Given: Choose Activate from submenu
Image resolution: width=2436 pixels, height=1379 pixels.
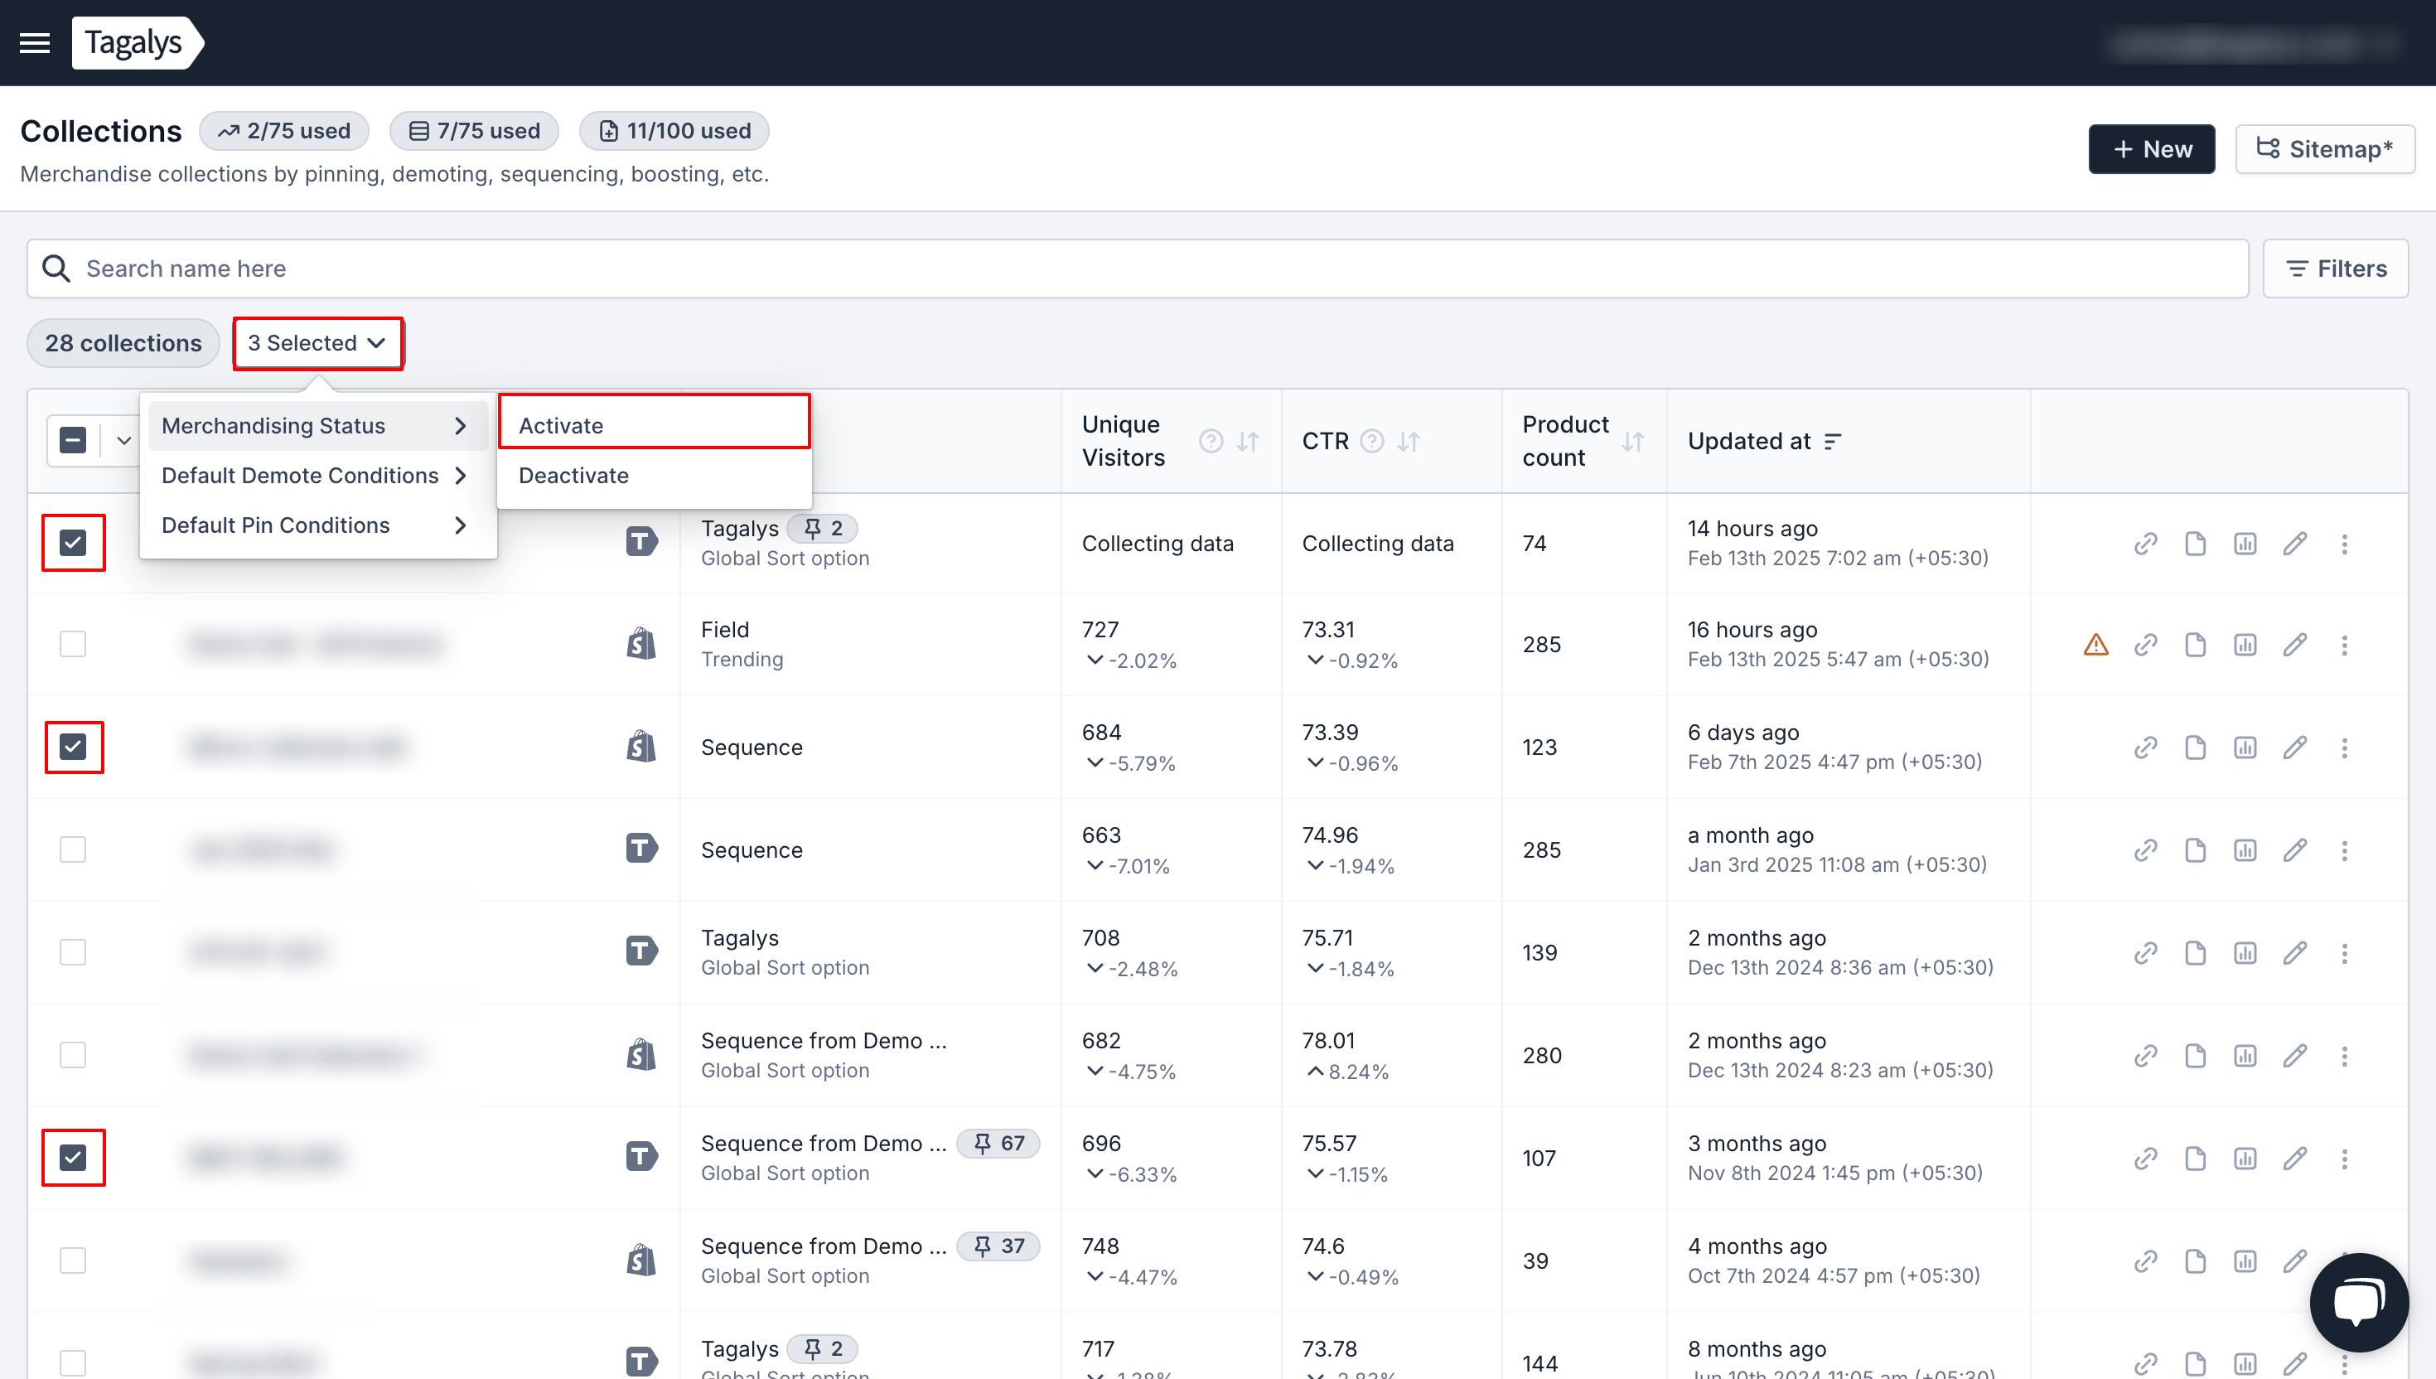Looking at the screenshot, I should 655,426.
